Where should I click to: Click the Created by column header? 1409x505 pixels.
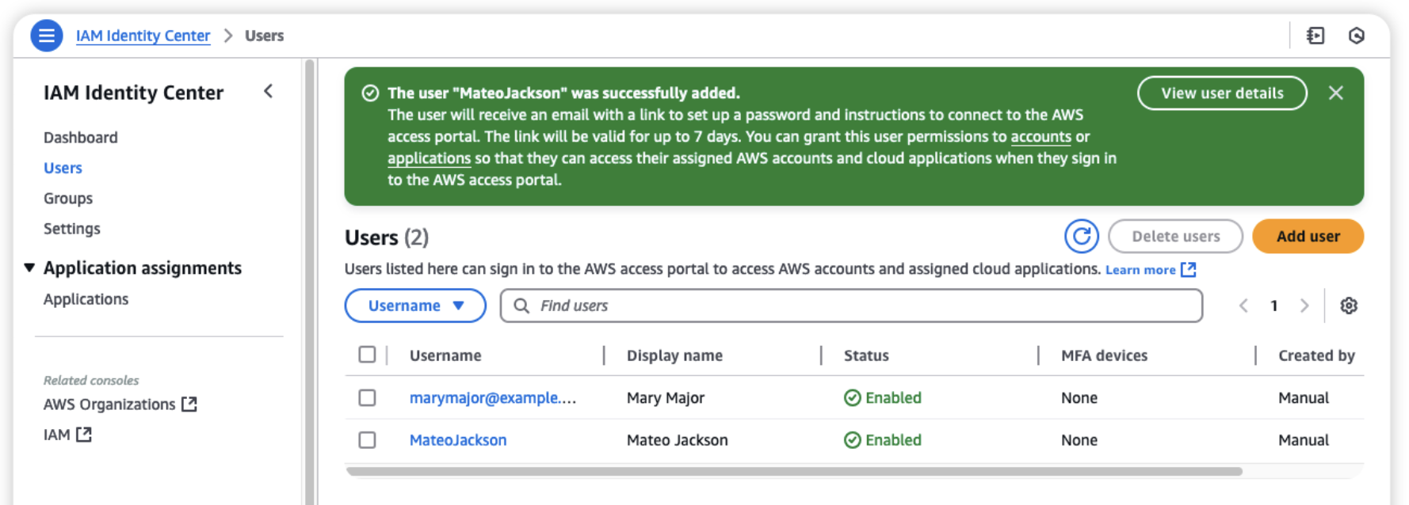[1316, 355]
